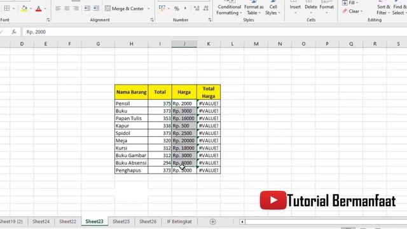Select Total value 294
Image resolution: width=407 pixels, height=229 pixels.
(160, 163)
